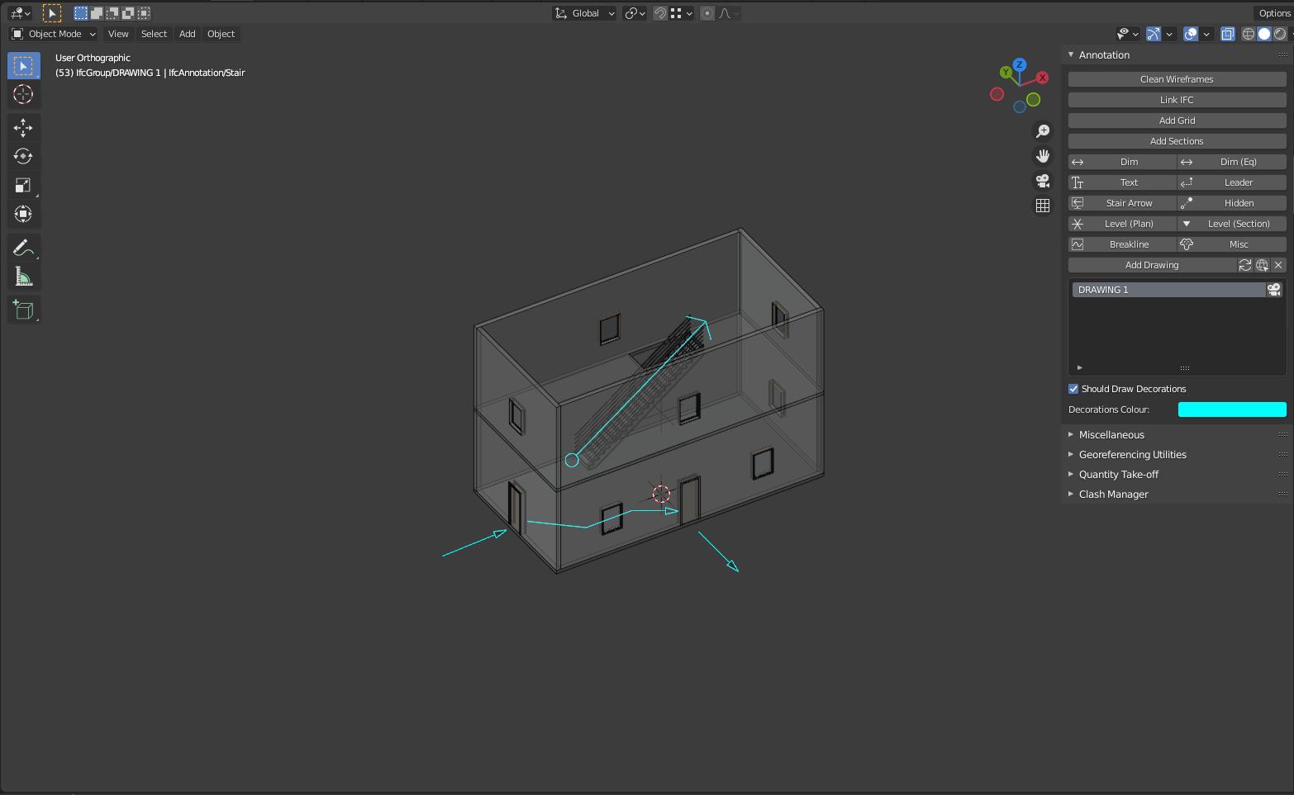Expand the Georeferencing Utilities panel

(1132, 455)
